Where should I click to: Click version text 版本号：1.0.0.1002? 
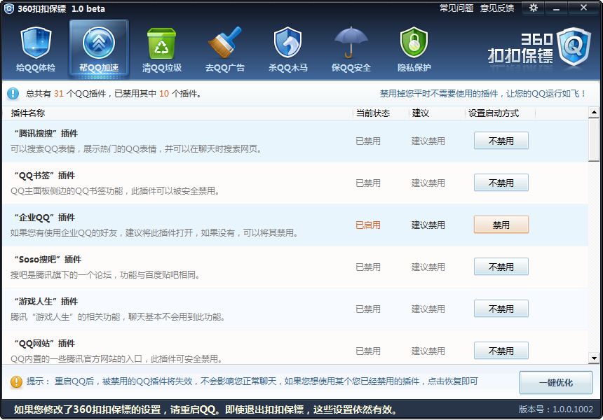tap(556, 409)
